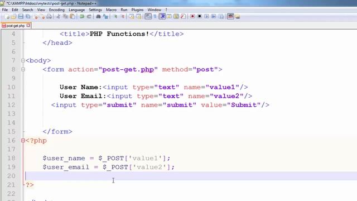This screenshot has height=201, width=357.
Task: Click the title text "PHP Functions!"
Action: point(119,34)
